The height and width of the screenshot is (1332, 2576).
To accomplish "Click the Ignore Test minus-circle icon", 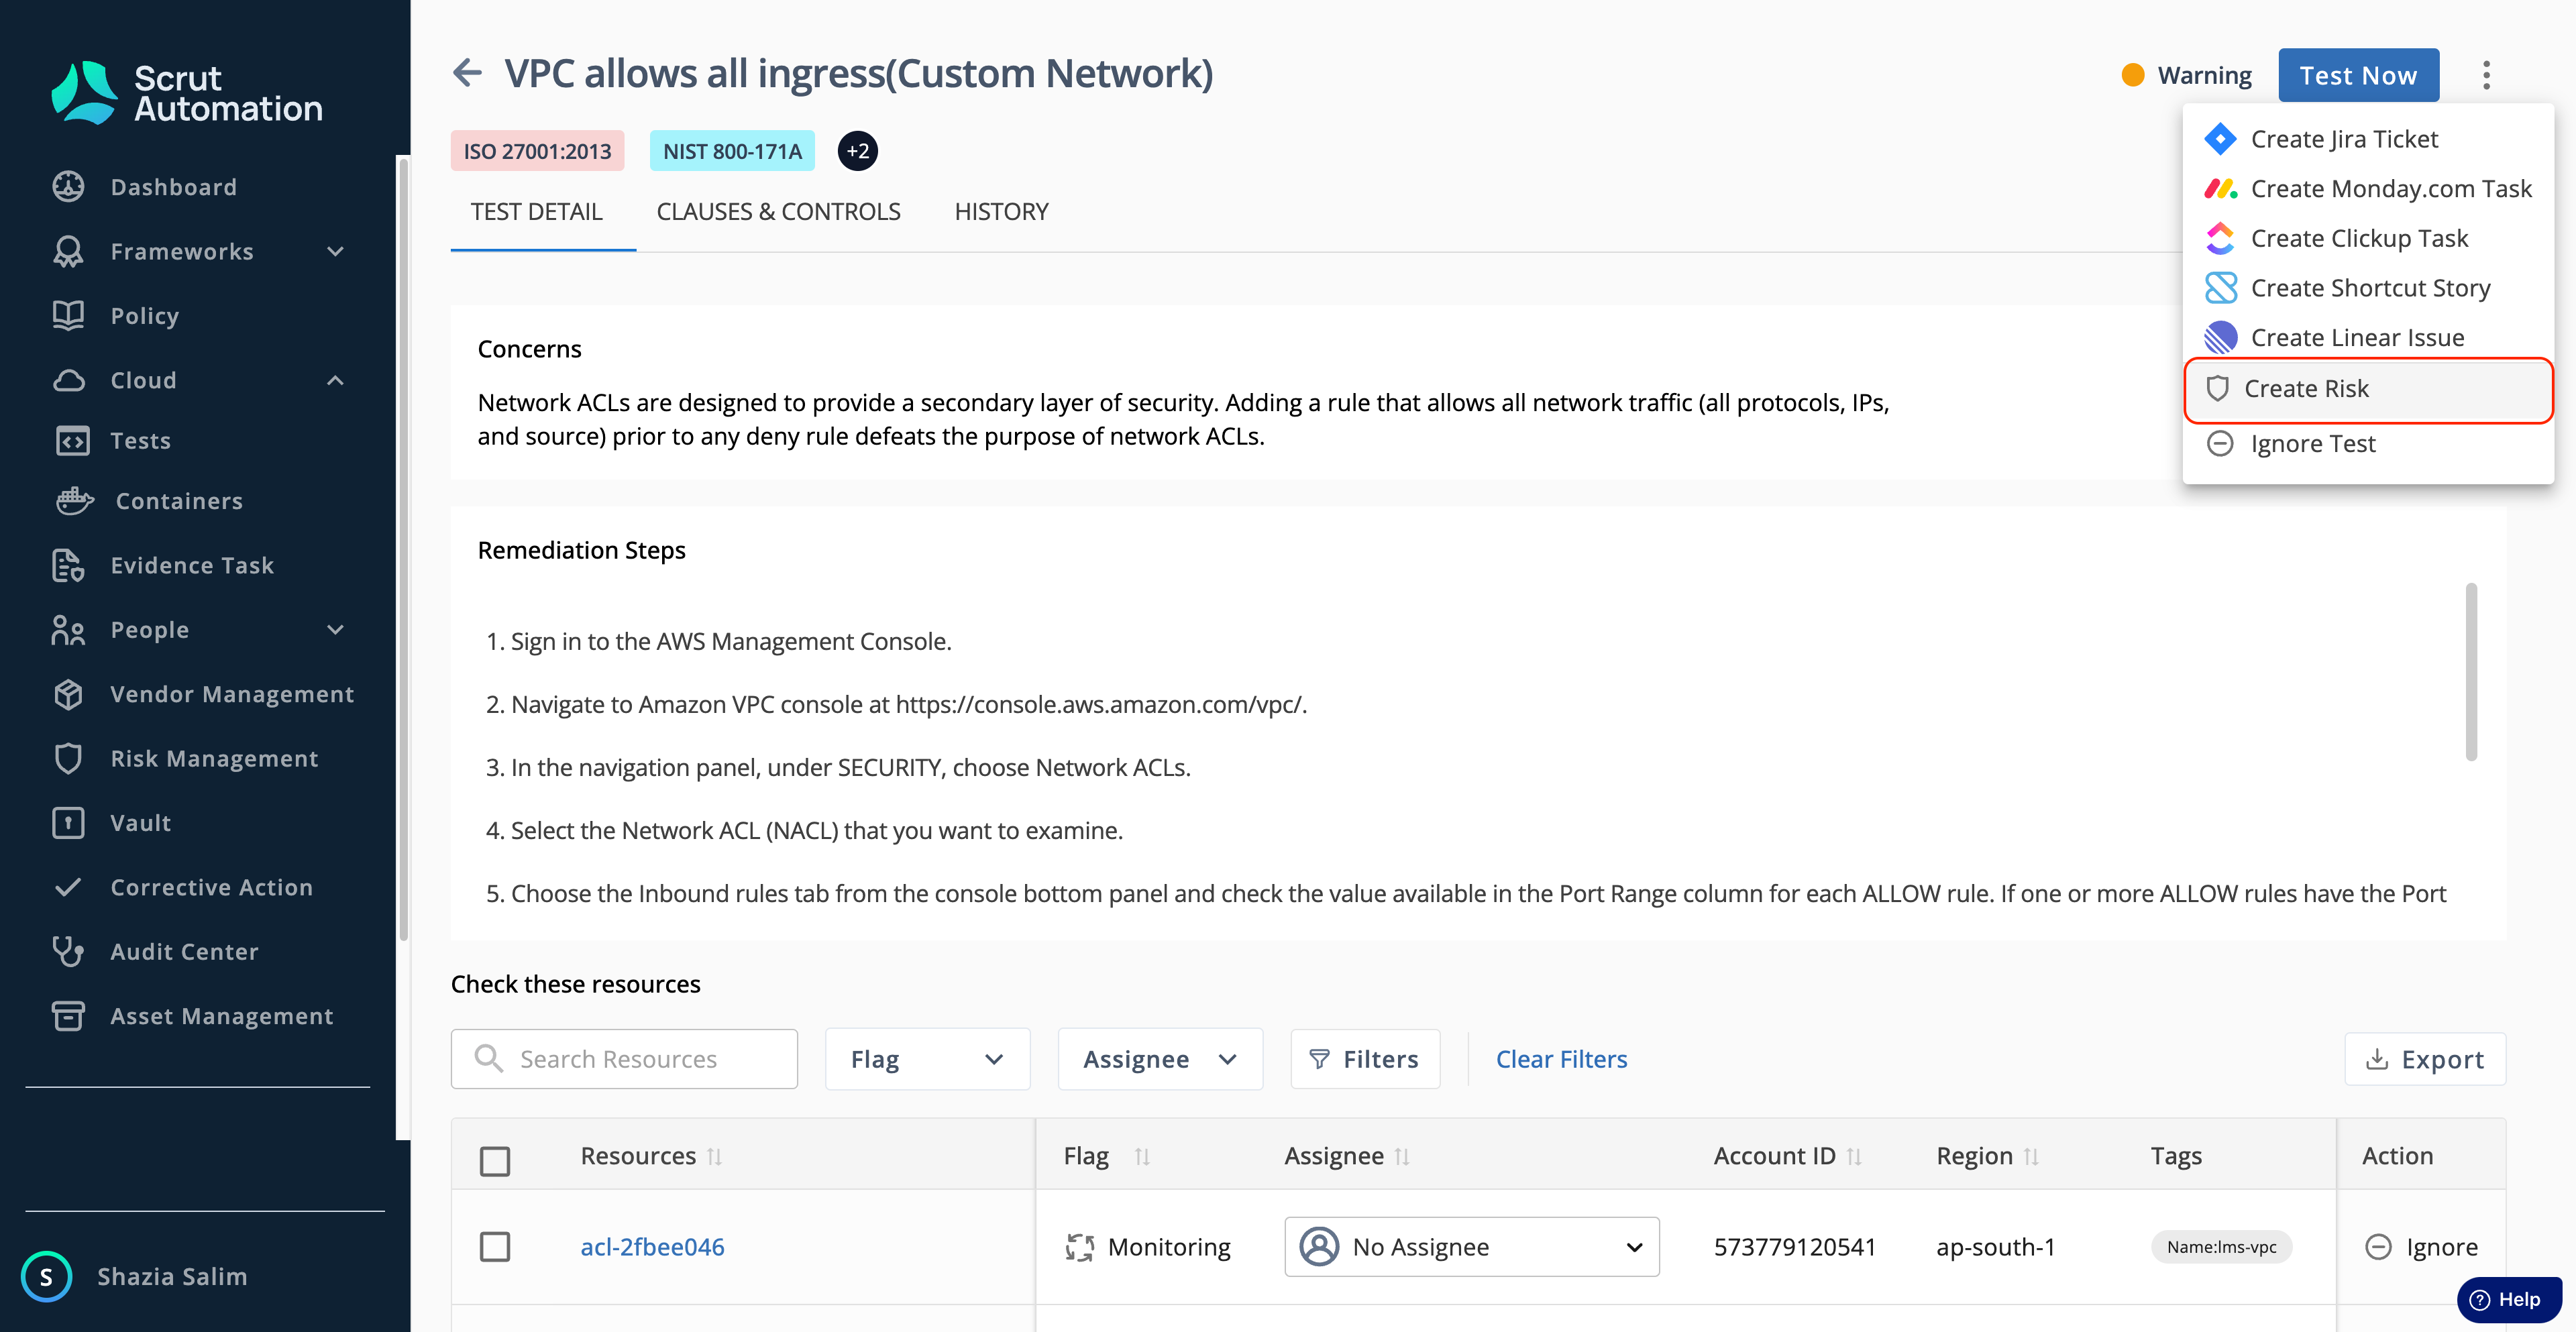I will coord(2220,443).
